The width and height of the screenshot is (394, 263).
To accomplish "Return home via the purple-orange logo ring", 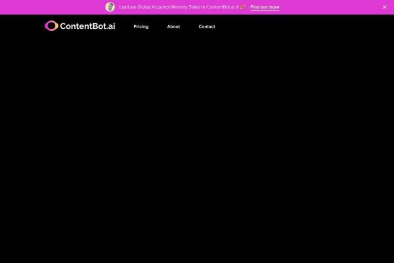I will tap(51, 26).
